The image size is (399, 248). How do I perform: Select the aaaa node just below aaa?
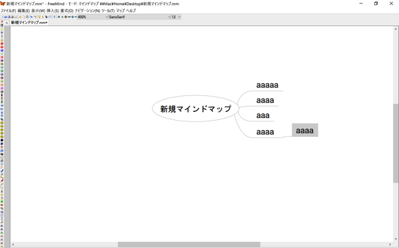click(x=265, y=132)
